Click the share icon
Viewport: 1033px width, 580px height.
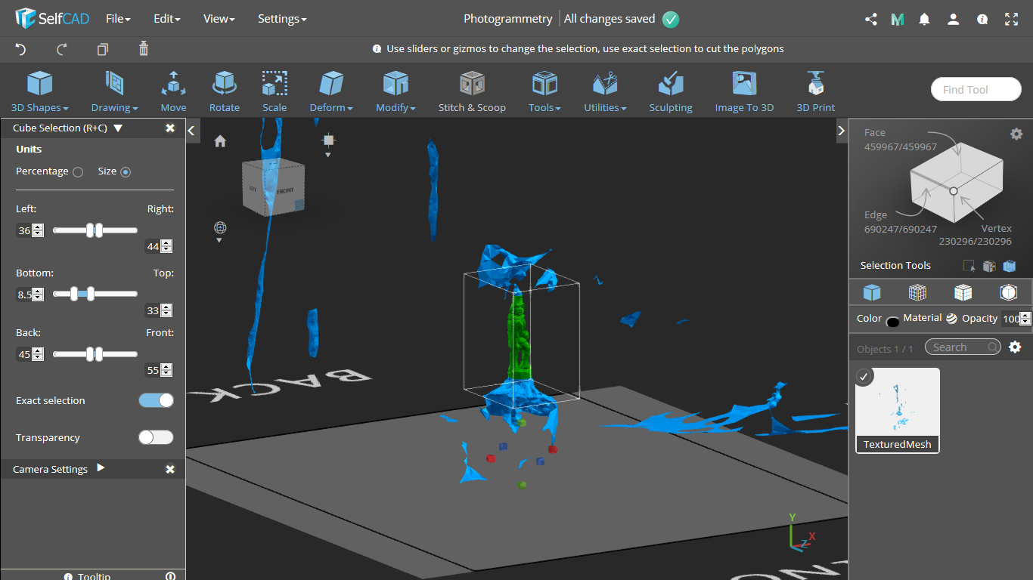click(870, 20)
